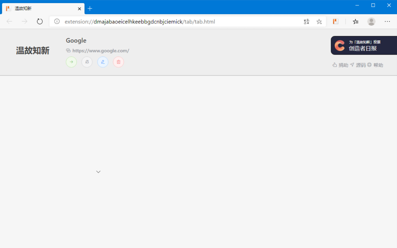Open the 源码 source code link
The width and height of the screenshot is (397, 248).
point(358,65)
